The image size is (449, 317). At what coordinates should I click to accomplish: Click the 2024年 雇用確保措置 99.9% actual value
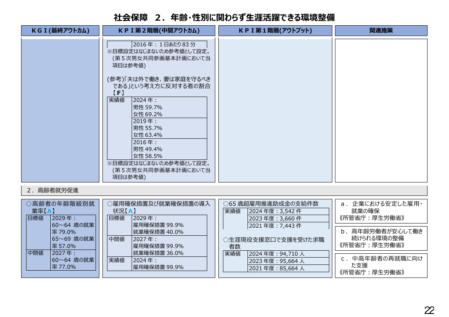[158, 267]
